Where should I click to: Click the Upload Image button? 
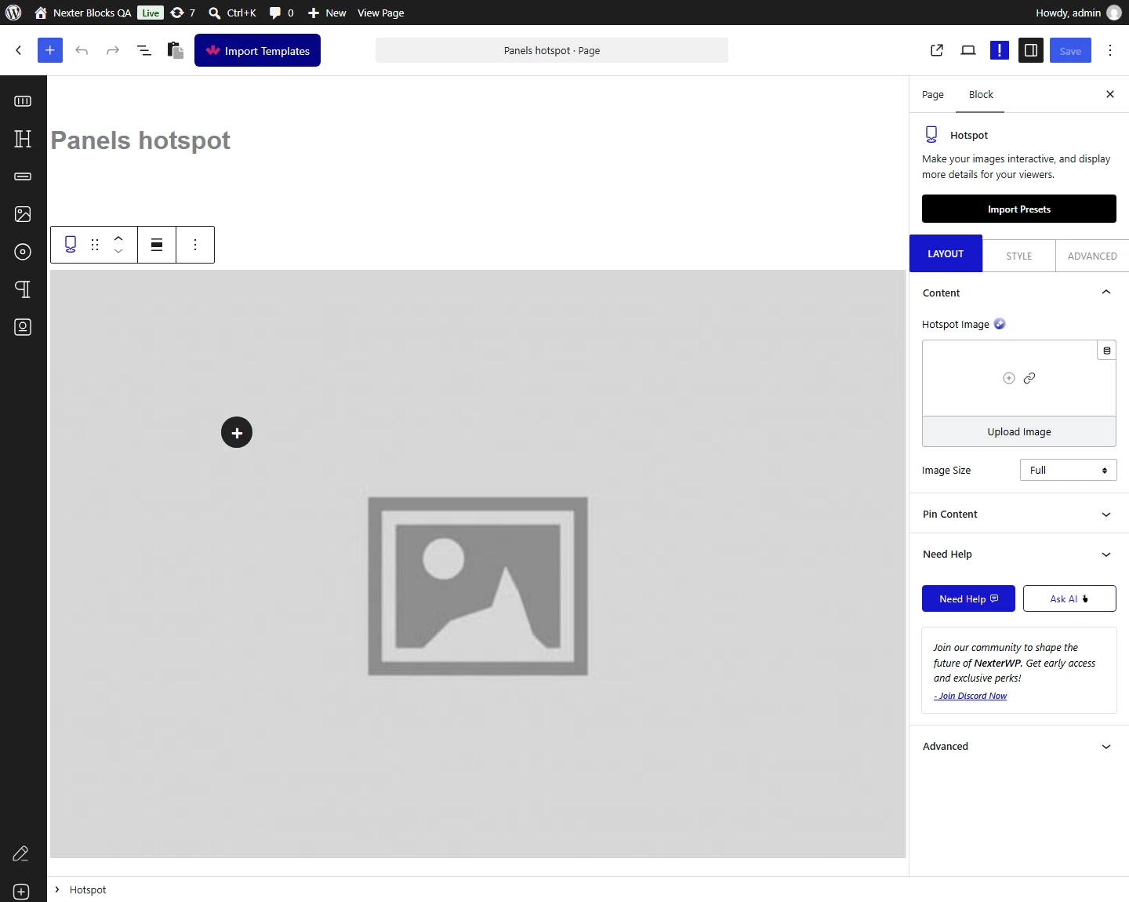click(1019, 431)
